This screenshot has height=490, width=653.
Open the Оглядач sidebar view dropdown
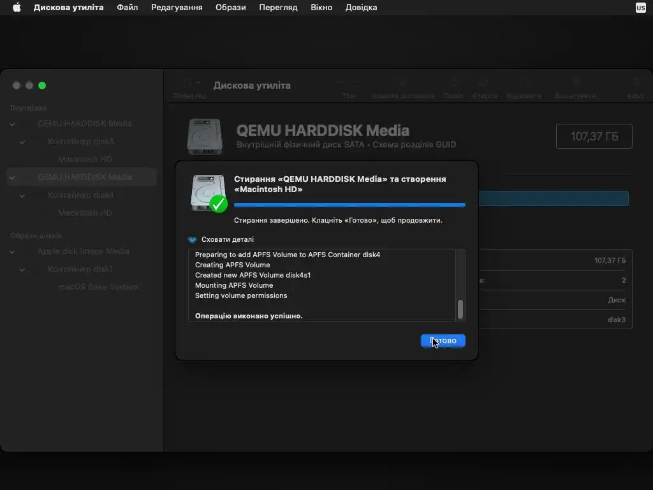point(190,83)
